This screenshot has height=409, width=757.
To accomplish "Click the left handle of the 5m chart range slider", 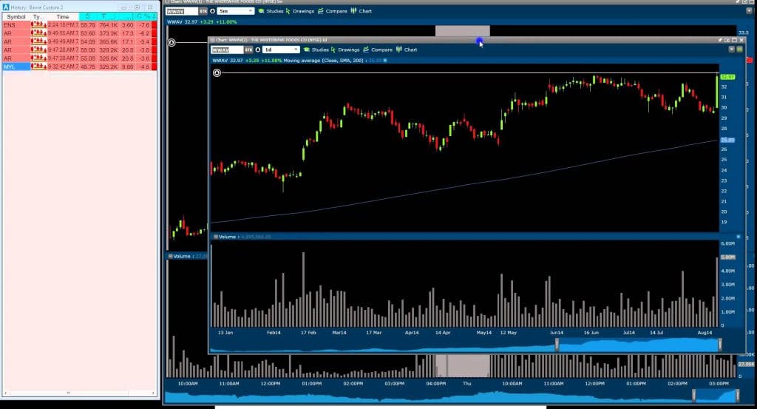I will click(x=694, y=395).
